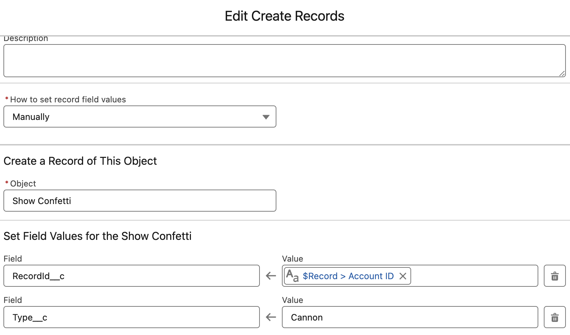The height and width of the screenshot is (335, 570).
Task: Click the required Object field label
Action: [x=22, y=183]
